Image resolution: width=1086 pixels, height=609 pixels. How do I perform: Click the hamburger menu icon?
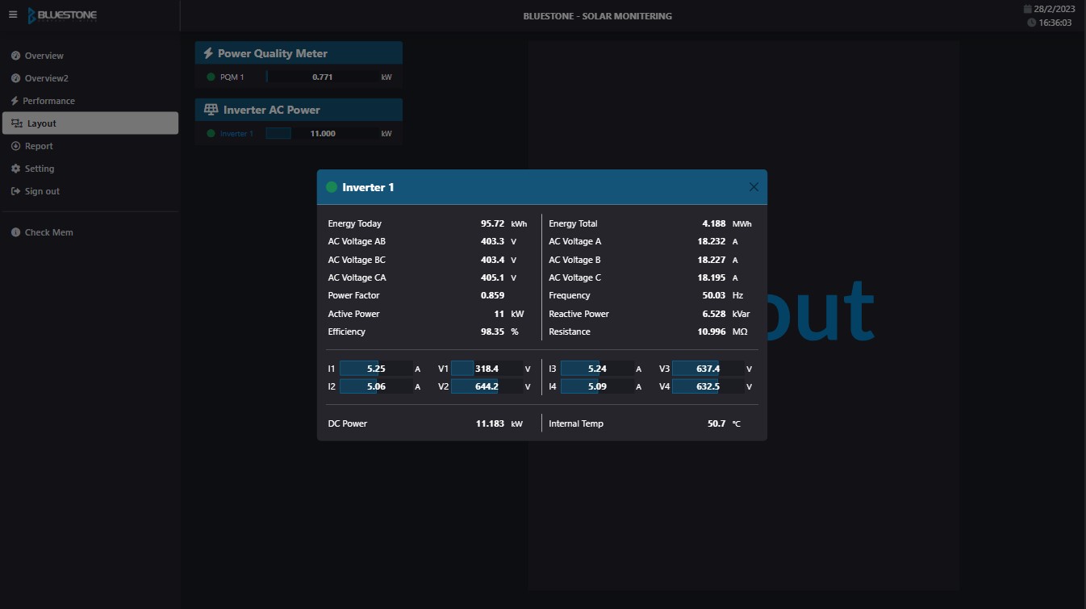[x=13, y=15]
